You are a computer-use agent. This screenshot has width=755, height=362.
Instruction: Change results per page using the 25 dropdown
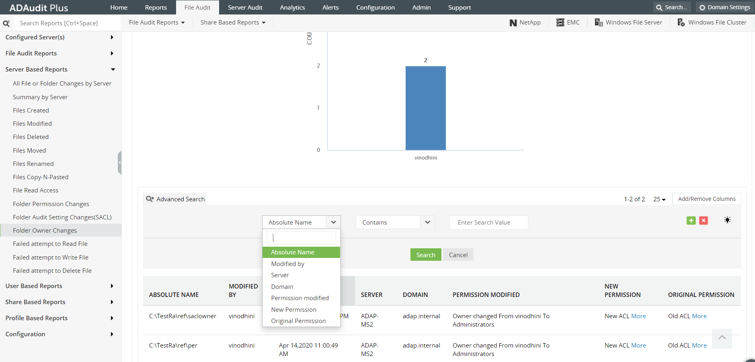pos(659,199)
